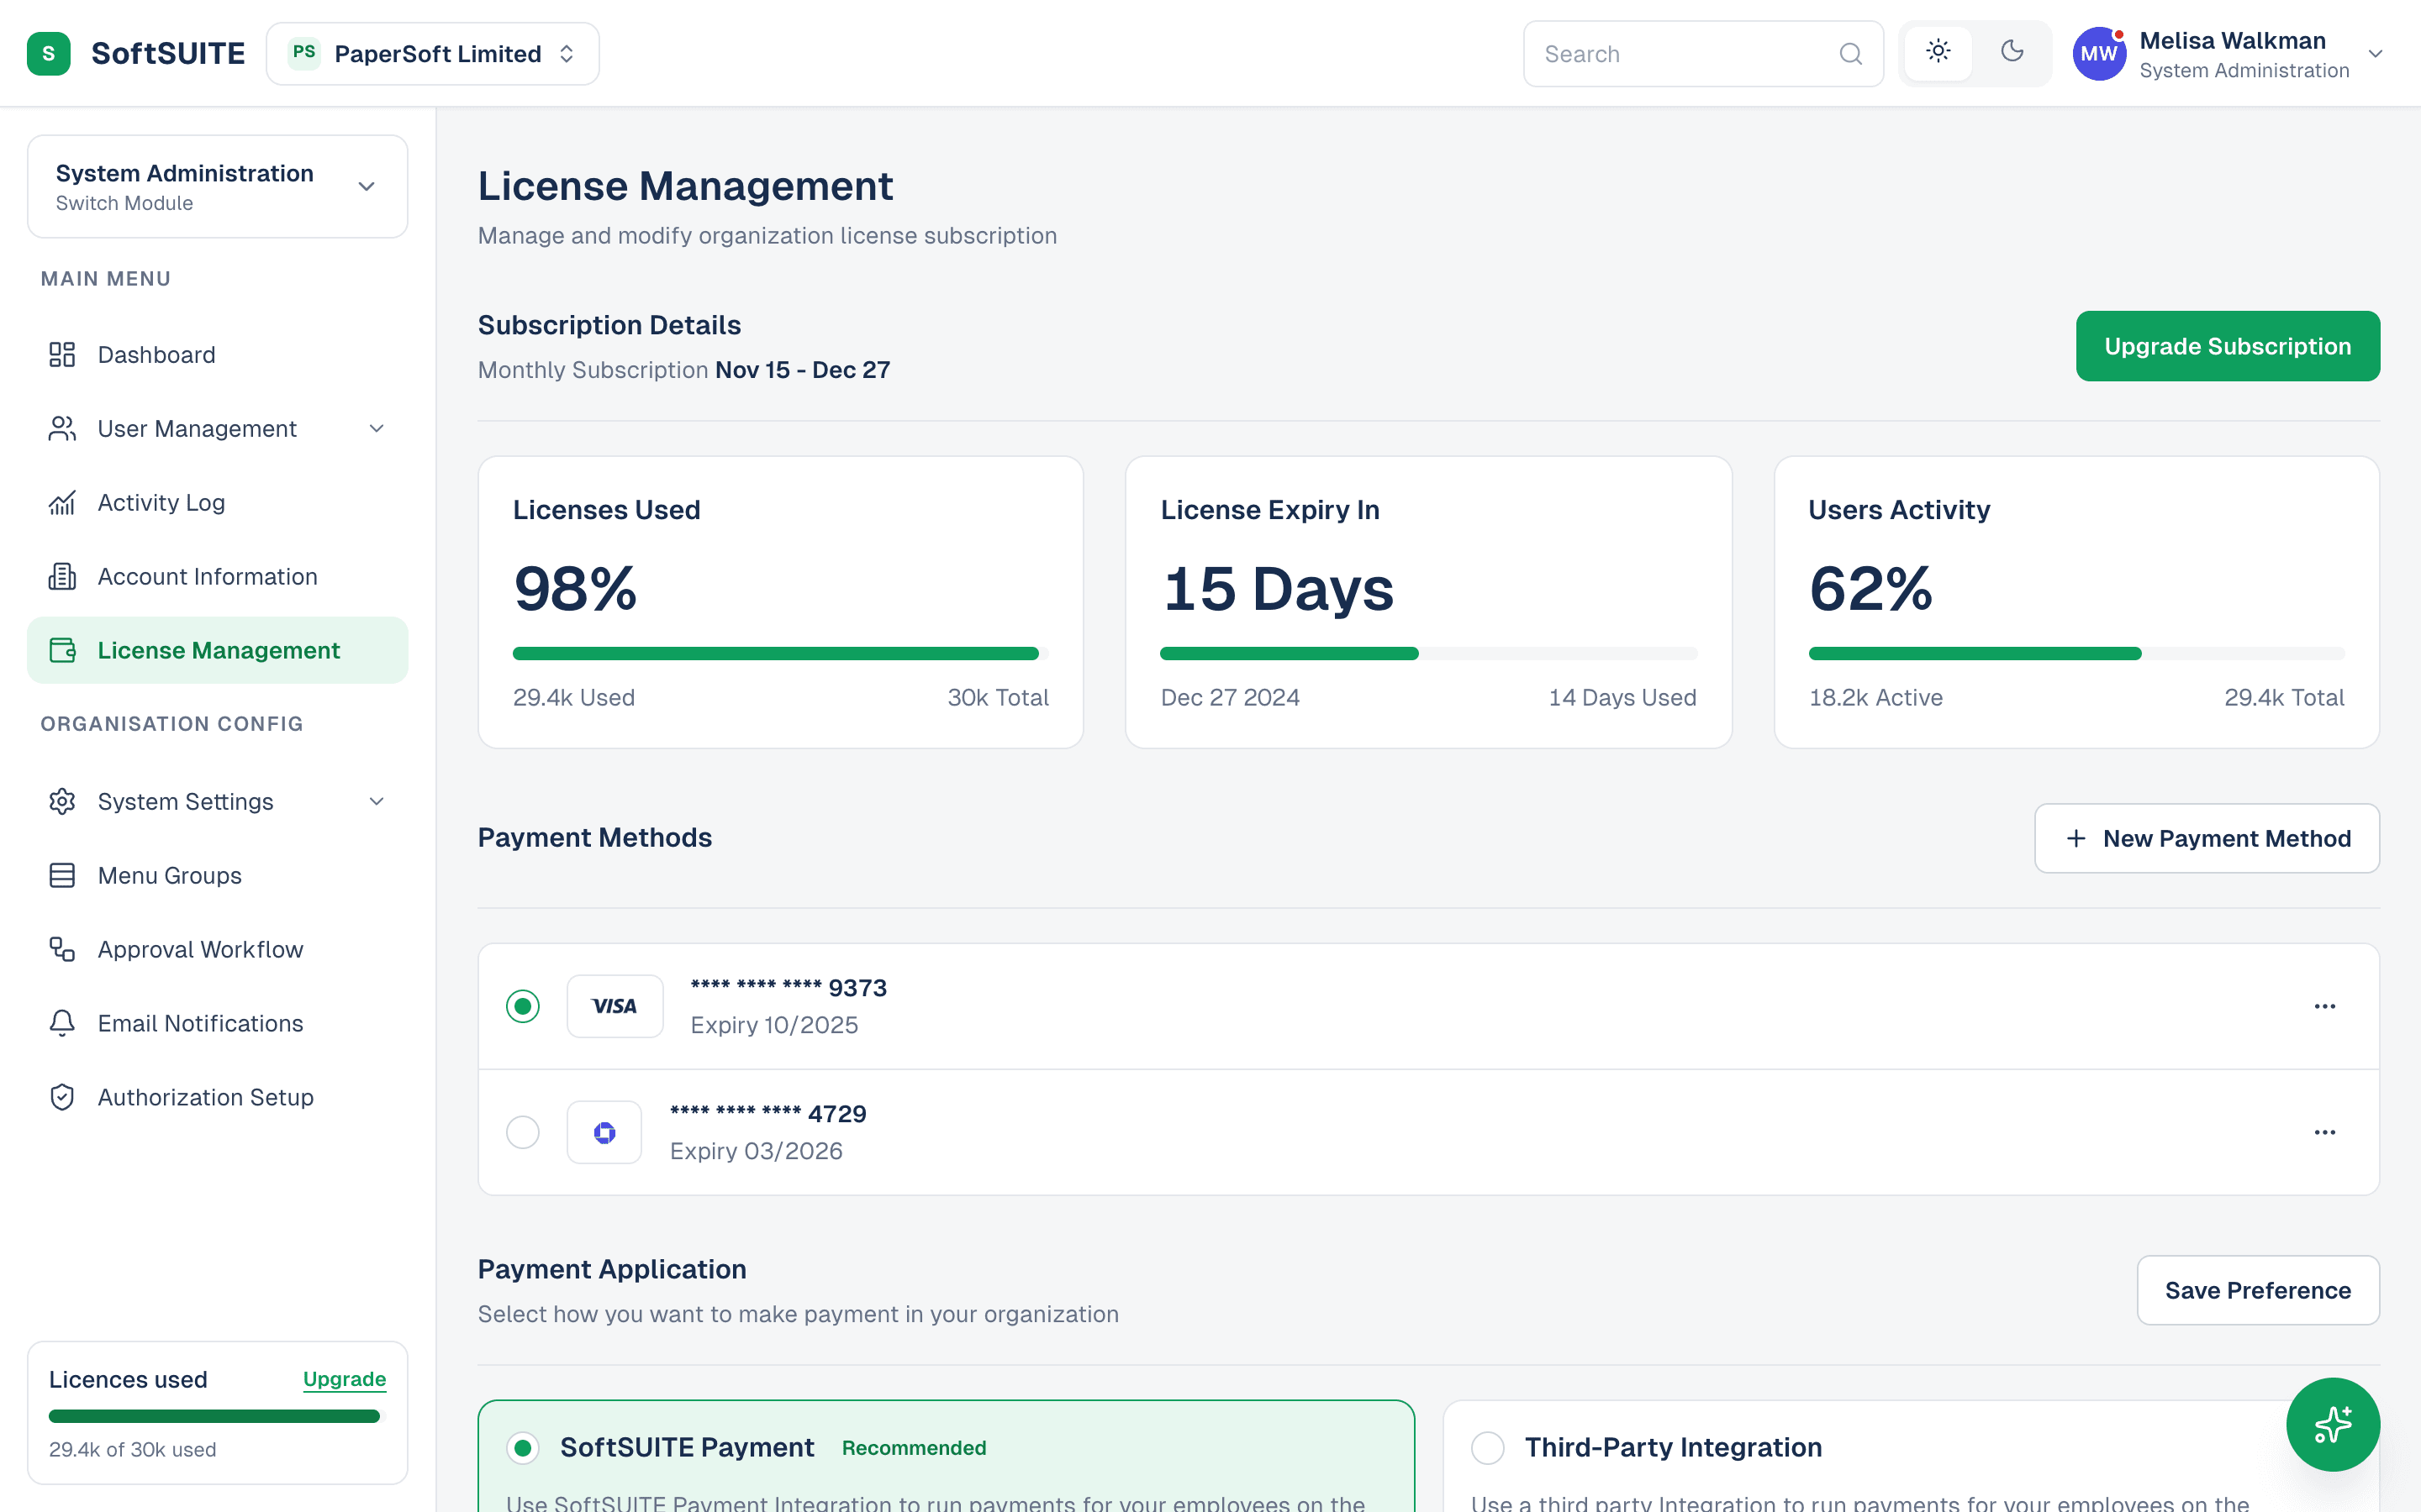This screenshot has height=1512, width=2421.
Task: Go to Approval Workflow
Action: coord(217,949)
